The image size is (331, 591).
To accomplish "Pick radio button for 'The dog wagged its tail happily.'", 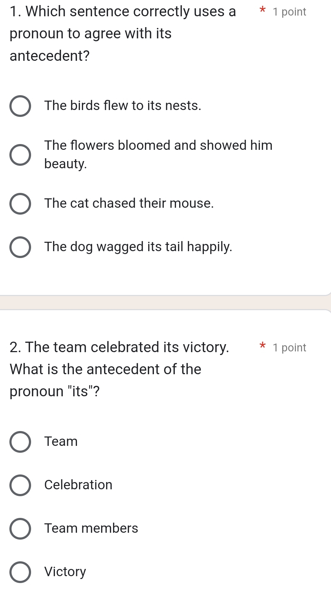I will 20,247.
